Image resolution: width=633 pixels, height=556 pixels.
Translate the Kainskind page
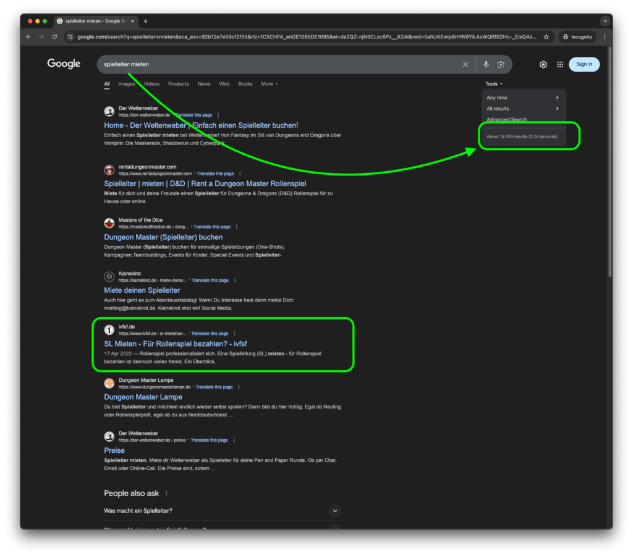coord(210,280)
